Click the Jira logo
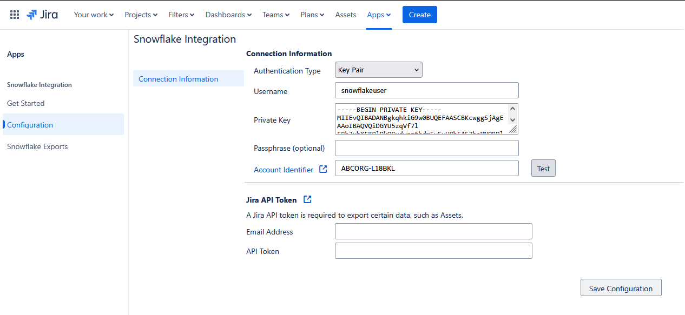The height and width of the screenshot is (315, 685). (42, 15)
